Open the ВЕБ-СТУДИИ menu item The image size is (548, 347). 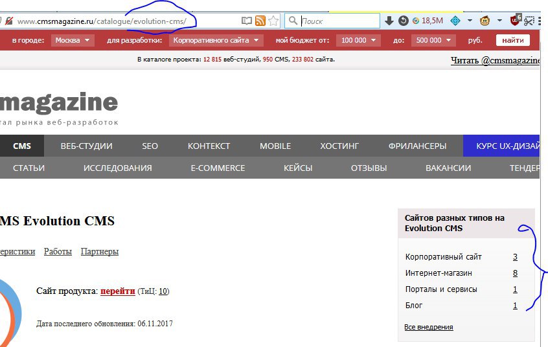[87, 146]
